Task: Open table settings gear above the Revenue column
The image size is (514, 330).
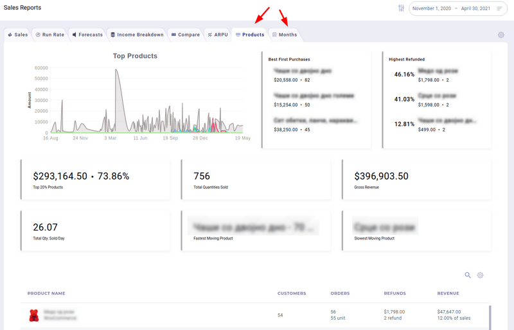Action: (x=480, y=275)
